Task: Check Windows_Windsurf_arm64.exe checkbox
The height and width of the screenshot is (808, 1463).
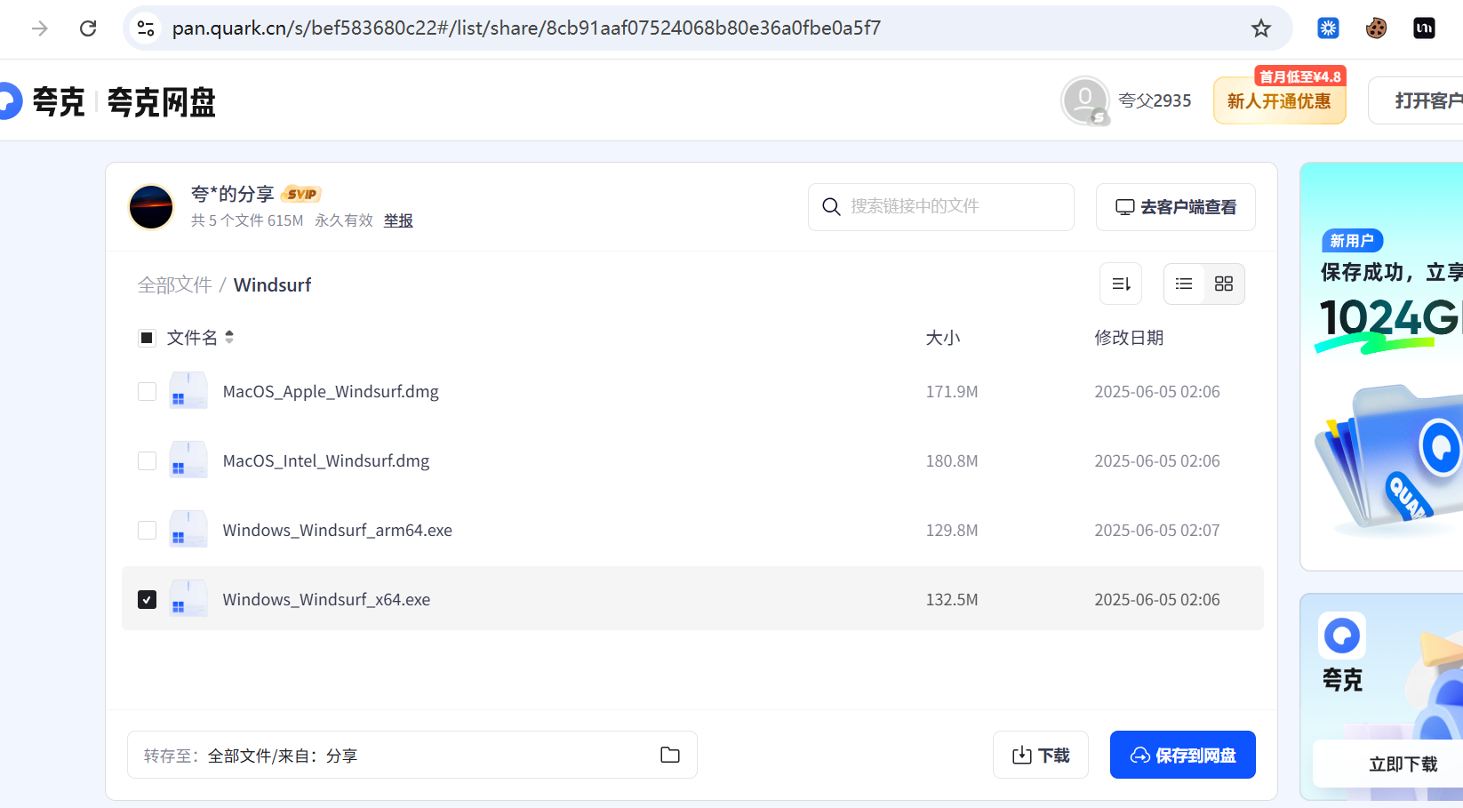Action: tap(147, 531)
